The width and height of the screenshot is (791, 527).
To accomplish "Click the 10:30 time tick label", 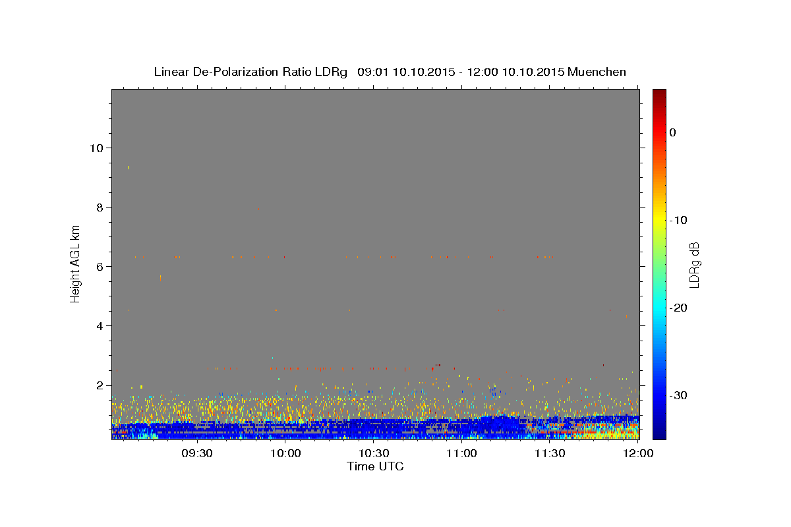I will point(374,453).
